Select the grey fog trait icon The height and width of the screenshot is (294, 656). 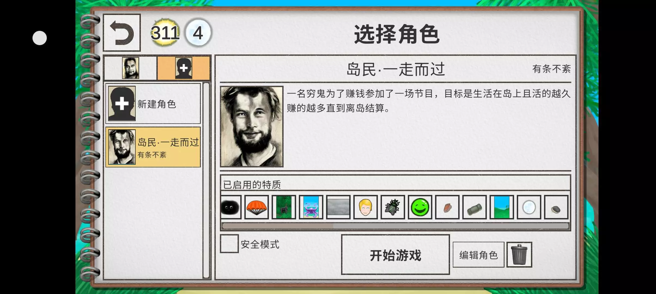pyautogui.click(x=338, y=207)
